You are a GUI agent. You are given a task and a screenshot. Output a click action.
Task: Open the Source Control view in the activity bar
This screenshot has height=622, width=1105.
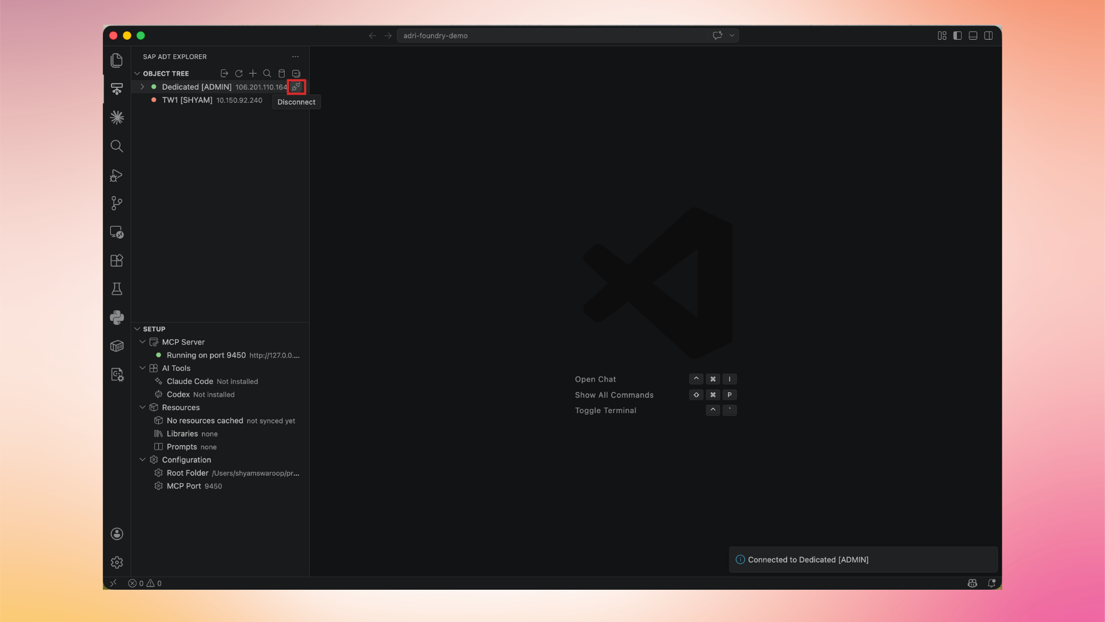[x=117, y=203]
